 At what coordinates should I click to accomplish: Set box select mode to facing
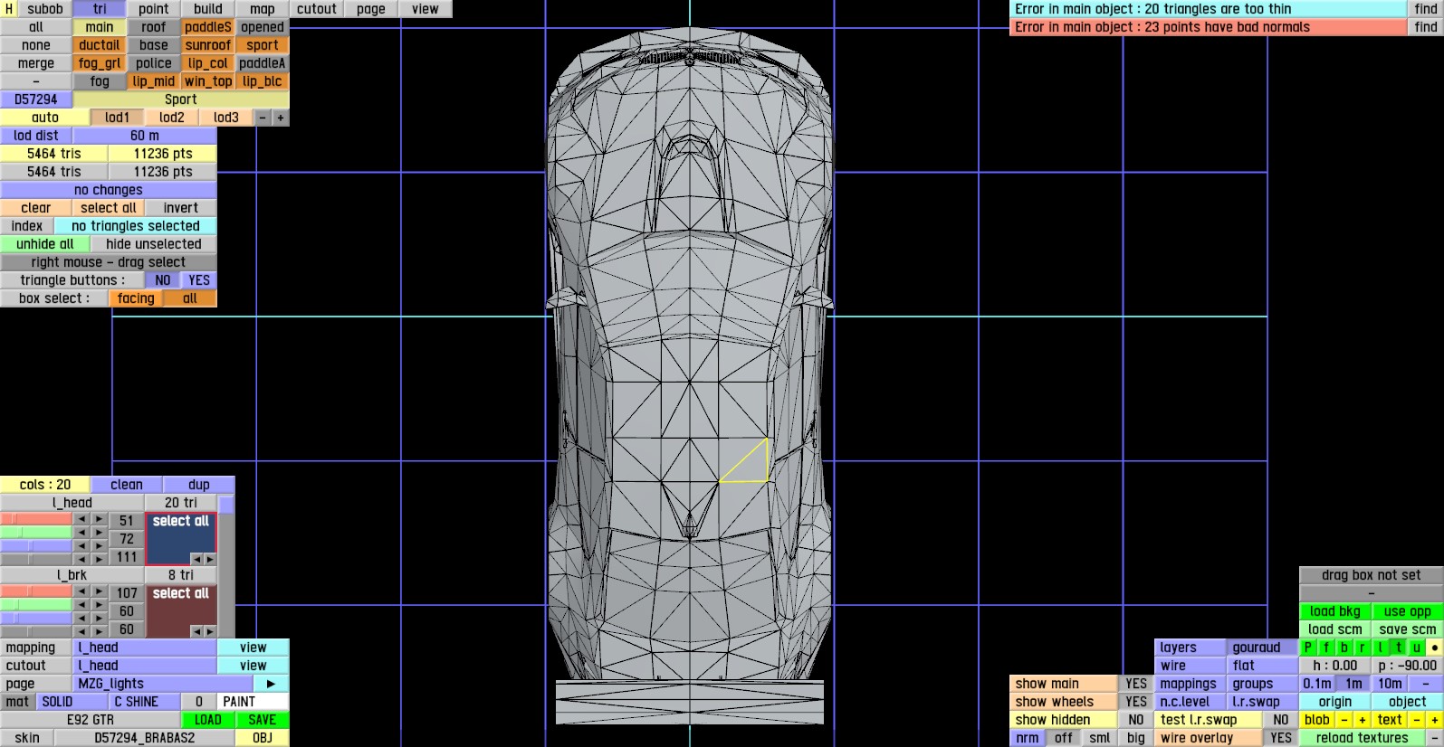[x=136, y=298]
